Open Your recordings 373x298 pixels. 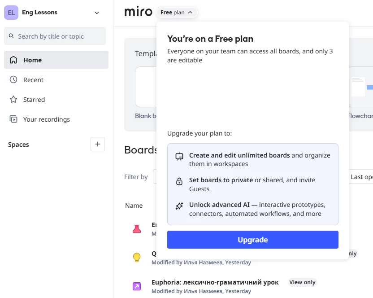[56, 119]
